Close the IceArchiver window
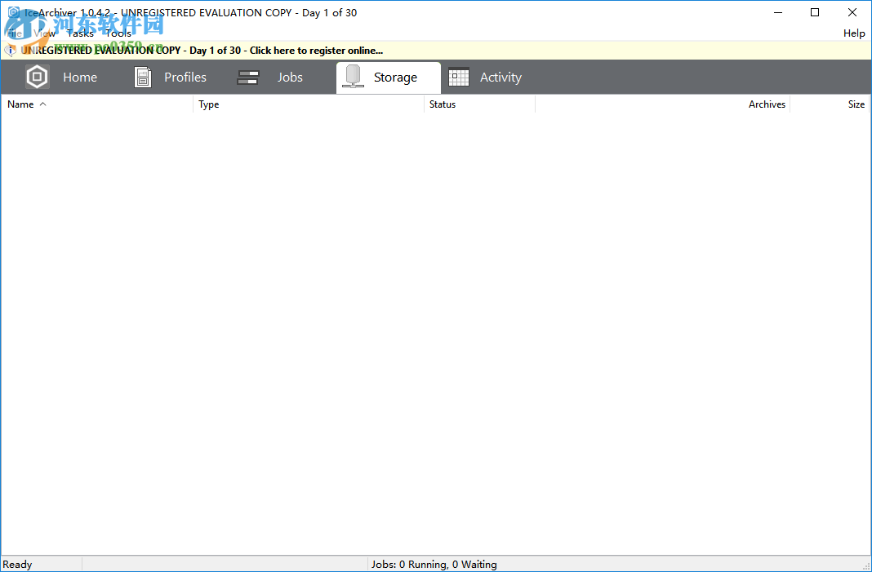 [x=852, y=12]
